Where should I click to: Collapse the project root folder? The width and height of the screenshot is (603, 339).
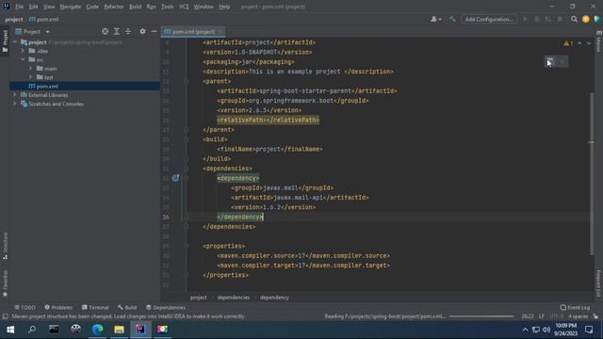15,41
